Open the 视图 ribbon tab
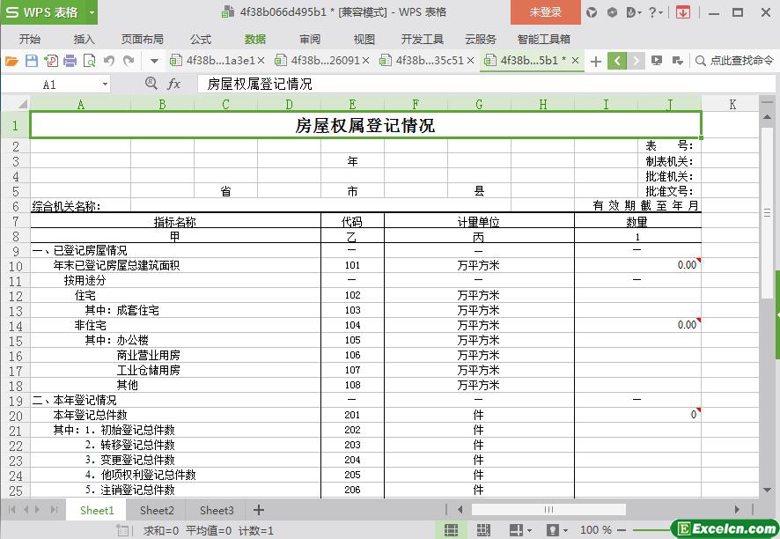Viewport: 780px width, 539px height. coord(364,39)
